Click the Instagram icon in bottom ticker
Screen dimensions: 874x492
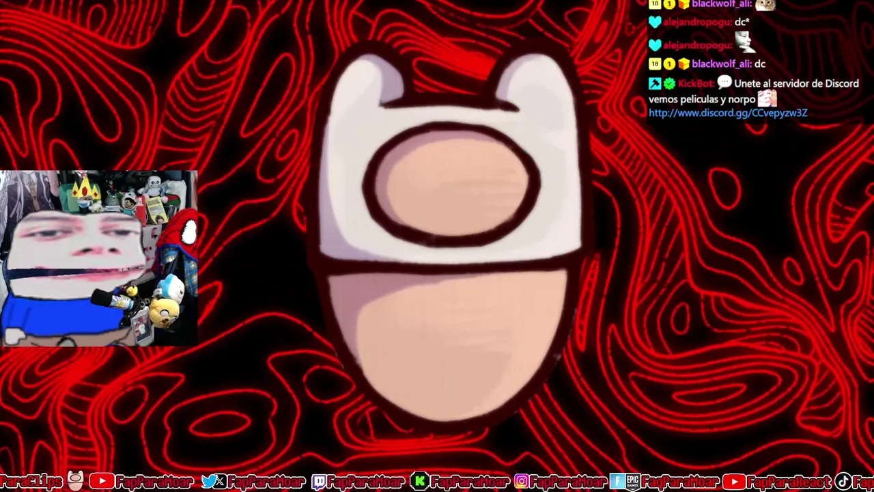pos(522,482)
